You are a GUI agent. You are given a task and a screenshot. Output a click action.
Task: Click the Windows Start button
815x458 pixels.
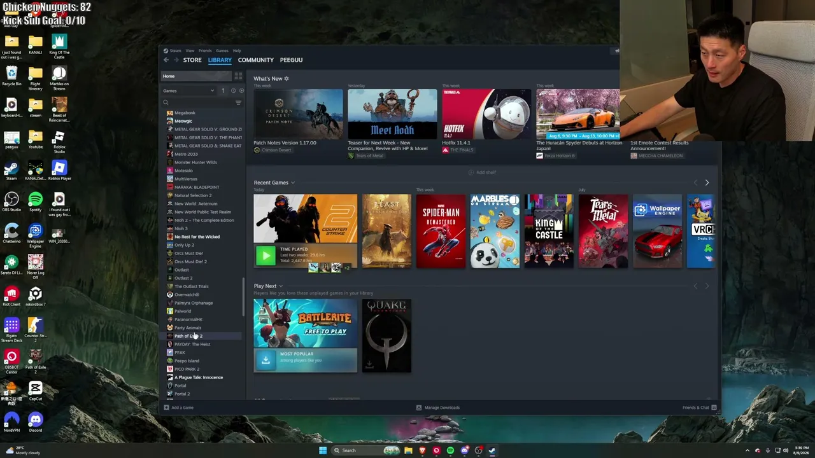click(323, 450)
